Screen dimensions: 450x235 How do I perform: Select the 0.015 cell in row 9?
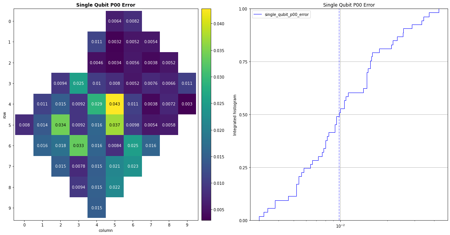pyautogui.click(x=96, y=208)
